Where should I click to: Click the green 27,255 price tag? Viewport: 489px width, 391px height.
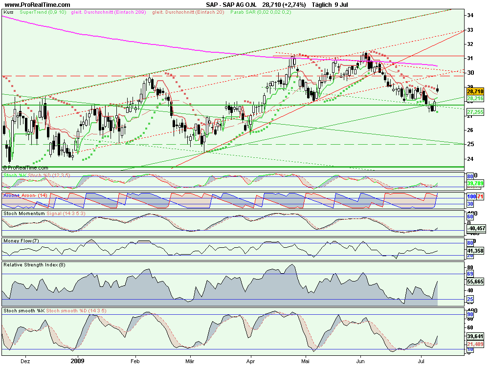click(x=475, y=112)
